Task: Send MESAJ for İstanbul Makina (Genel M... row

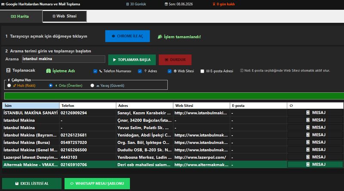Action: (x=315, y=150)
